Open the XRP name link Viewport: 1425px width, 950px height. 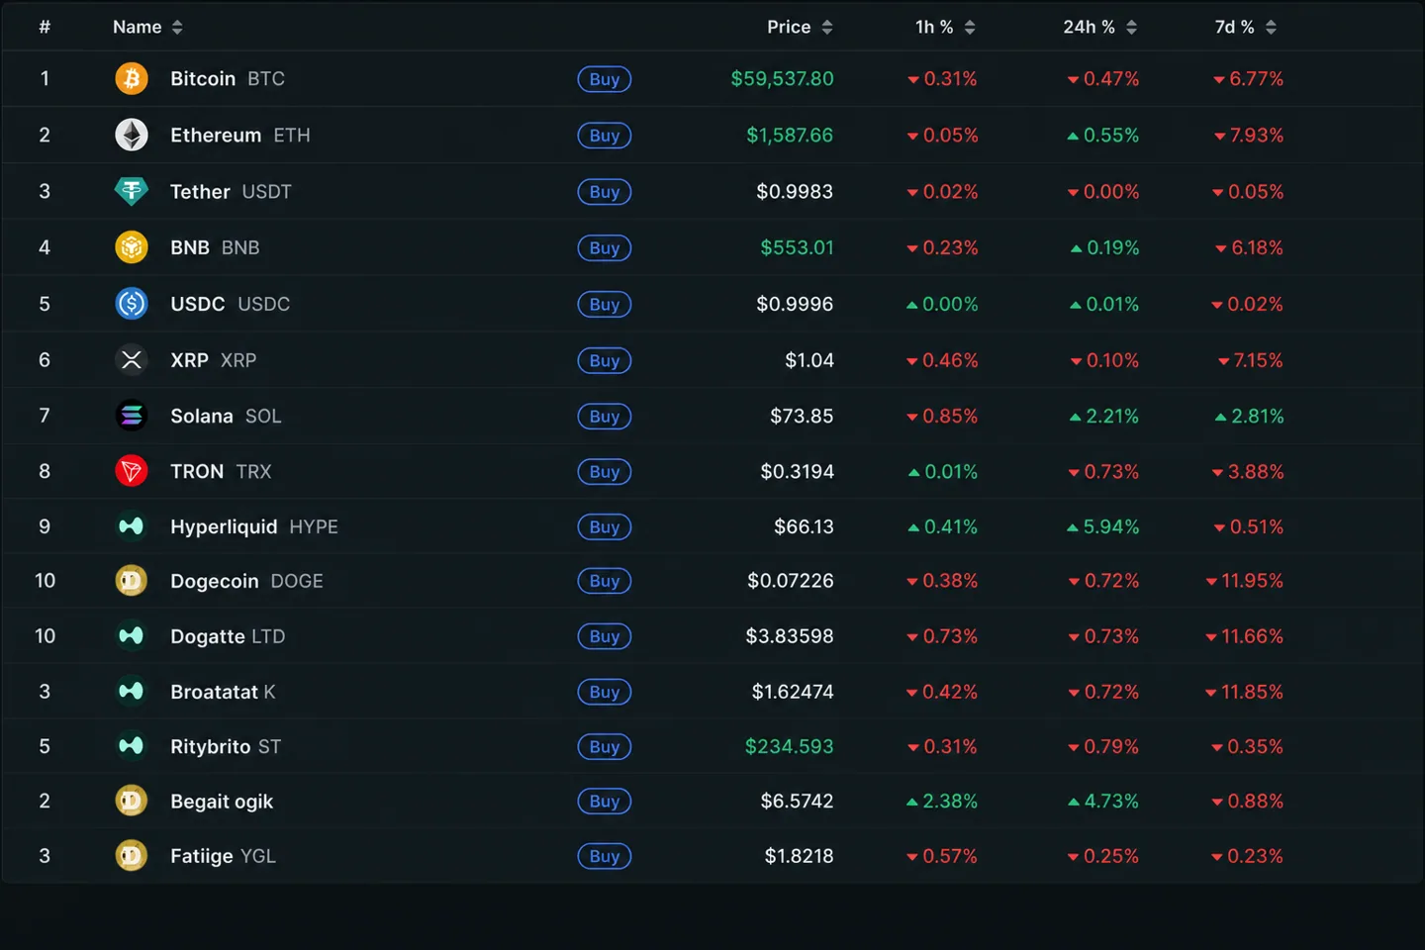[214, 360]
